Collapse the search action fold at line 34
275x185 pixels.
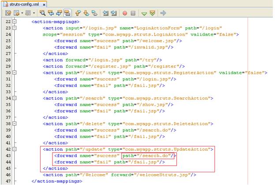tap(15, 98)
